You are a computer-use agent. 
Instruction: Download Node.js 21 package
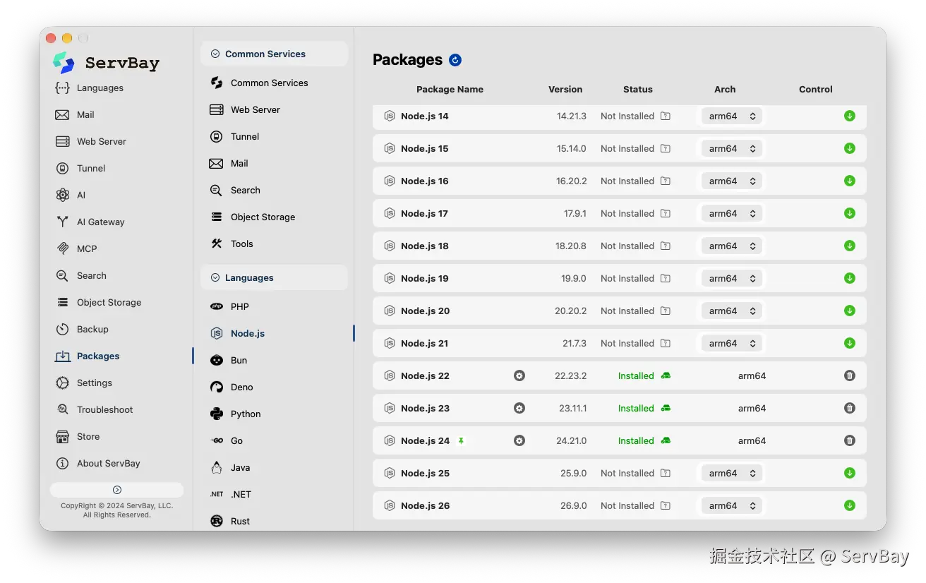[850, 343]
